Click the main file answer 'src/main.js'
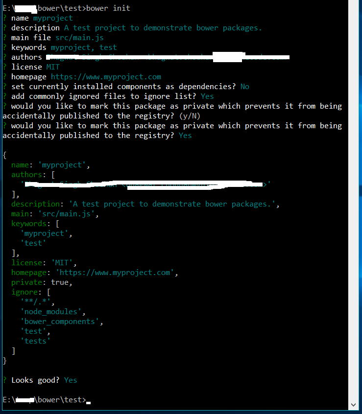 79,38
